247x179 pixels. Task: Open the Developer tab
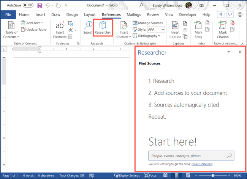[x=188, y=15]
